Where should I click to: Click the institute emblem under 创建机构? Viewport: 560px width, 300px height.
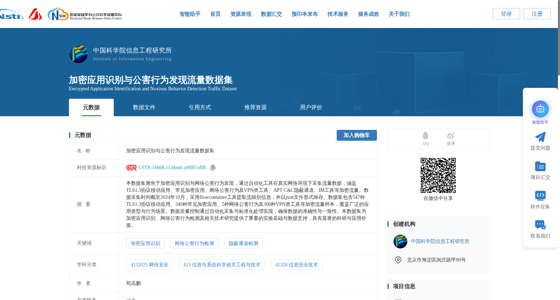coord(400,242)
